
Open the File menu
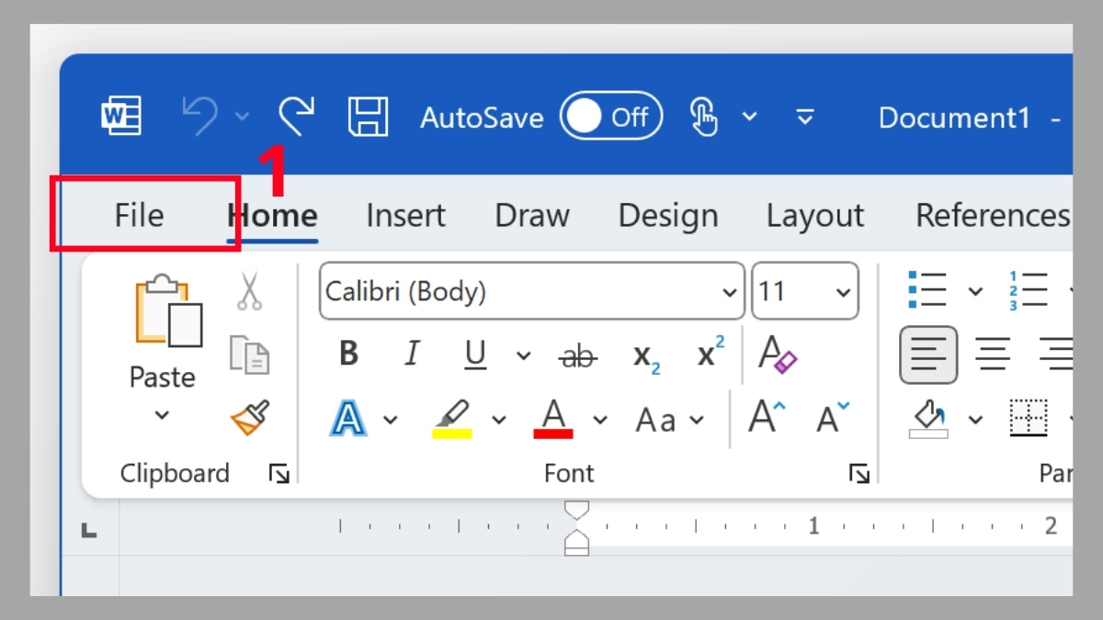[x=139, y=215]
